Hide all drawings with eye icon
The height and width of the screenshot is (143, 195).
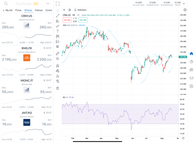click(x=58, y=81)
